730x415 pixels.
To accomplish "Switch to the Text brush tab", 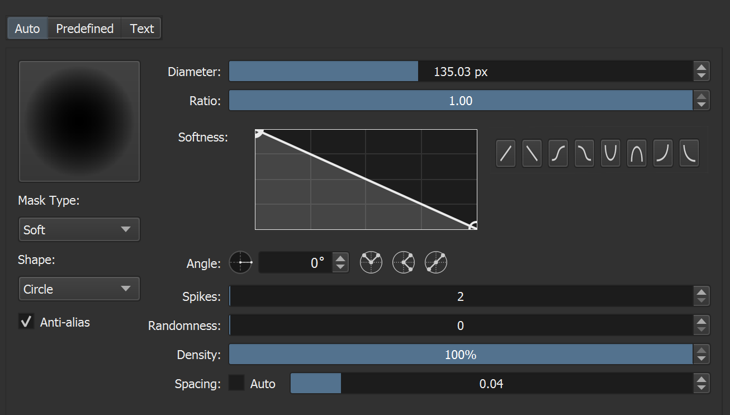I will 142,29.
